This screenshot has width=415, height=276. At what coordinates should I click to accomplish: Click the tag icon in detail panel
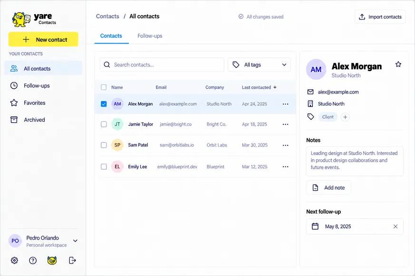click(310, 117)
